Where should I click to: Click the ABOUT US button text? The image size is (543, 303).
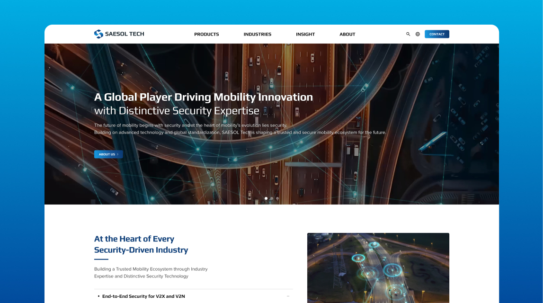[107, 154]
